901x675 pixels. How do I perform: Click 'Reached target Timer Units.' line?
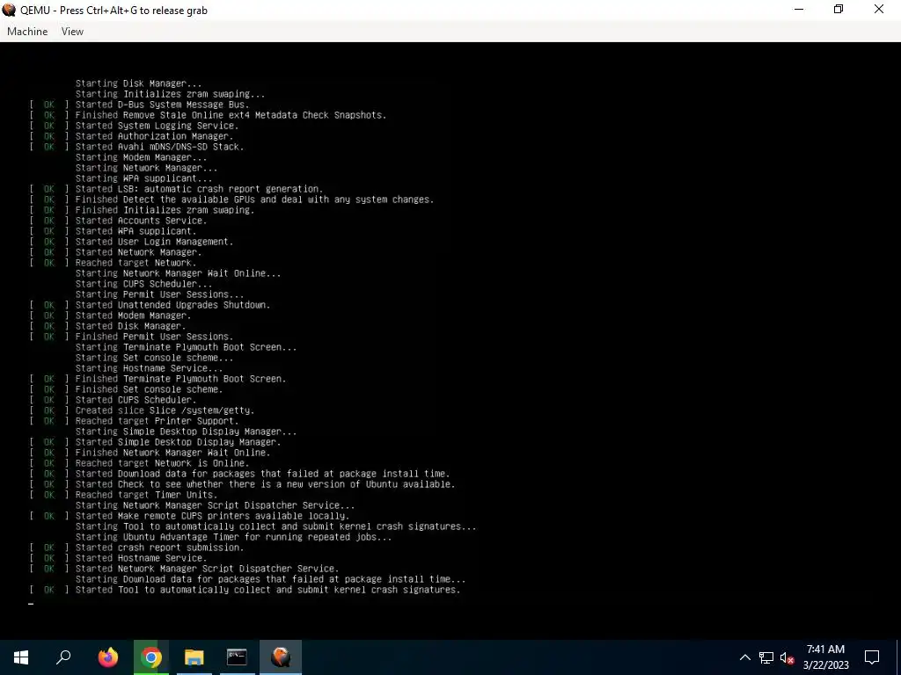pos(147,496)
